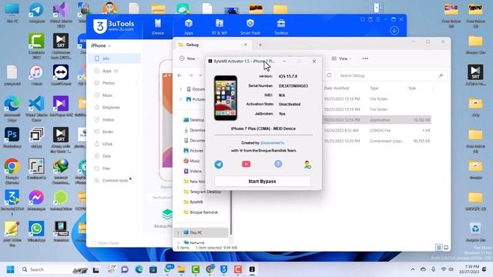
Task: Go back in File Explorer navigation
Action: point(179,75)
